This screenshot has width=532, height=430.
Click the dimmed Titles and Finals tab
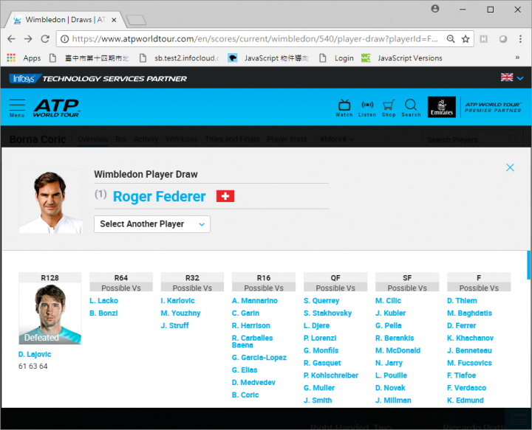point(232,139)
